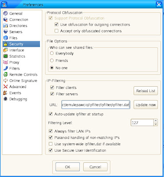Select the Debugging bug icon

5,99
